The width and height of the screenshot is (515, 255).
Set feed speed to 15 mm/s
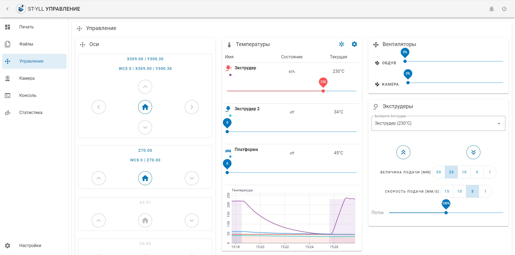[x=447, y=191]
